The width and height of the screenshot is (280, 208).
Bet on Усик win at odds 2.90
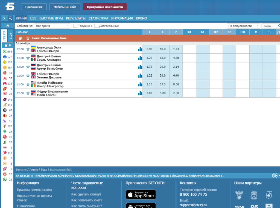point(149,49)
